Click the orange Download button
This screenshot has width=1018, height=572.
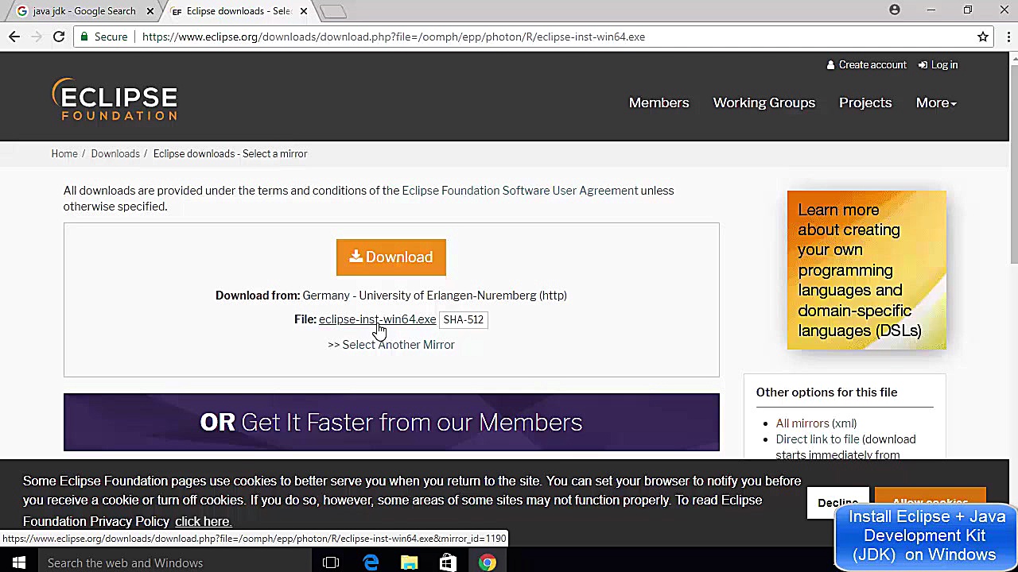tap(390, 257)
